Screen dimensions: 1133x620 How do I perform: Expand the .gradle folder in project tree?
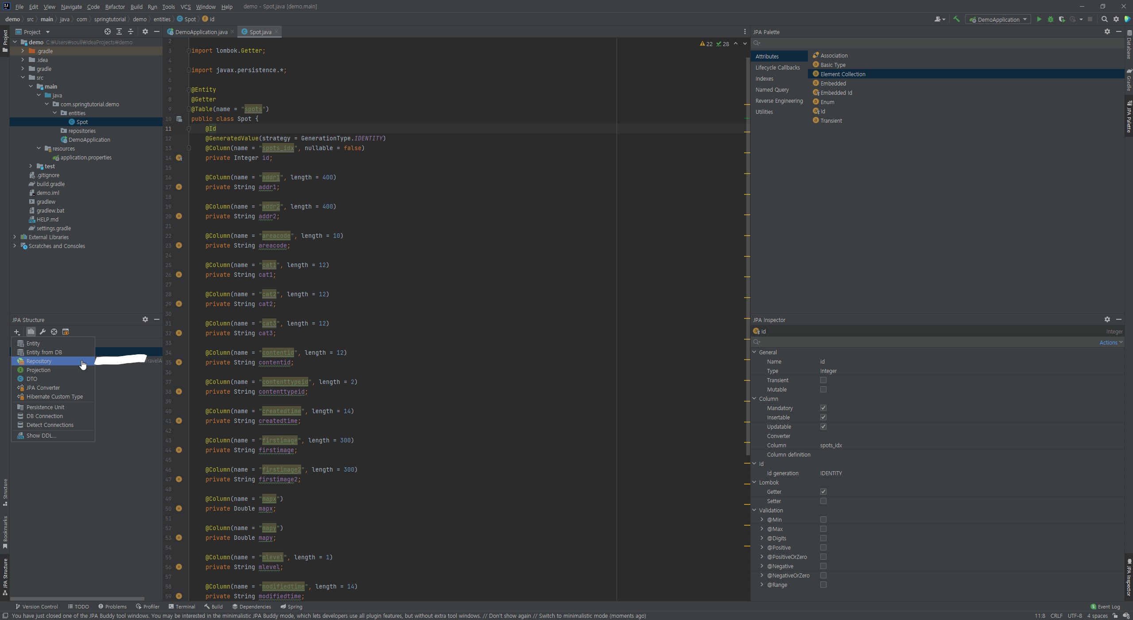point(23,51)
